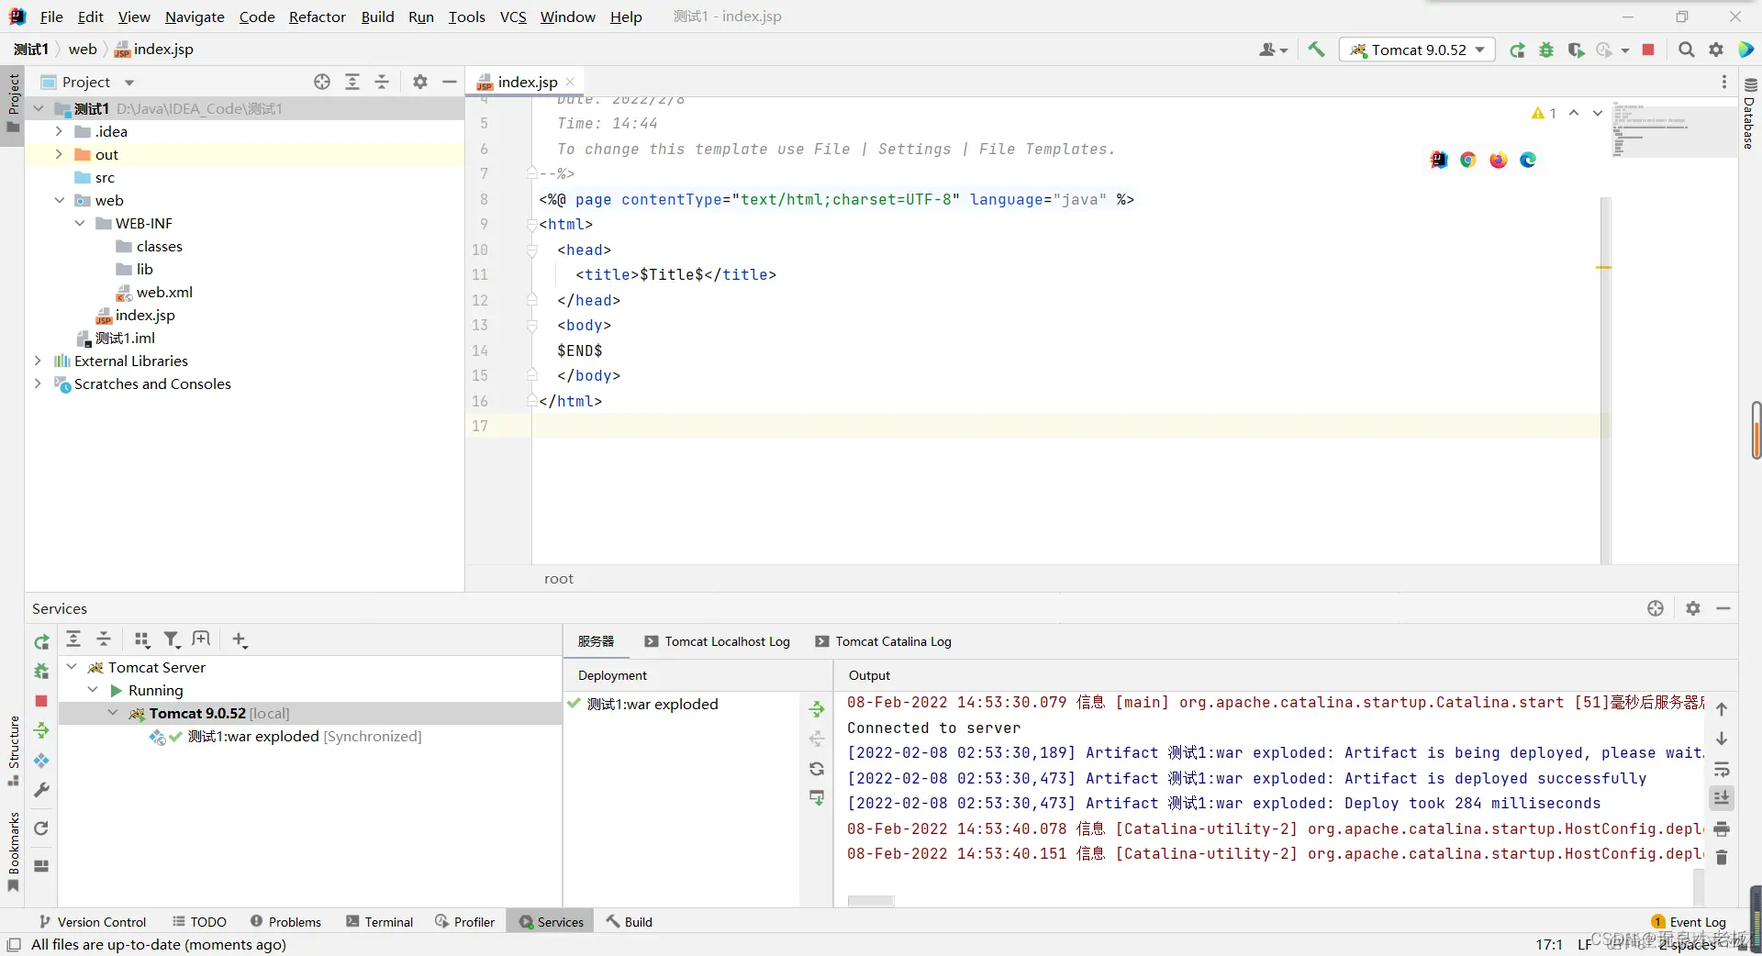The image size is (1762, 956).
Task: Toggle tool window quick-access in status bar corner
Action: (14, 944)
